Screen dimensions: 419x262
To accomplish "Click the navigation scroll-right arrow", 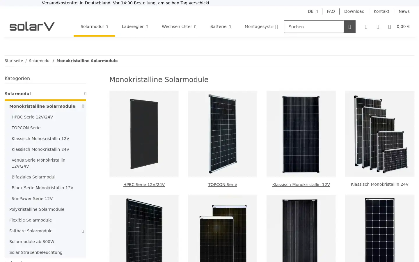I will click(x=276, y=27).
